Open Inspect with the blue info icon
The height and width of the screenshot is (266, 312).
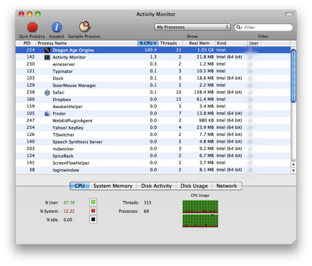pyautogui.click(x=57, y=27)
